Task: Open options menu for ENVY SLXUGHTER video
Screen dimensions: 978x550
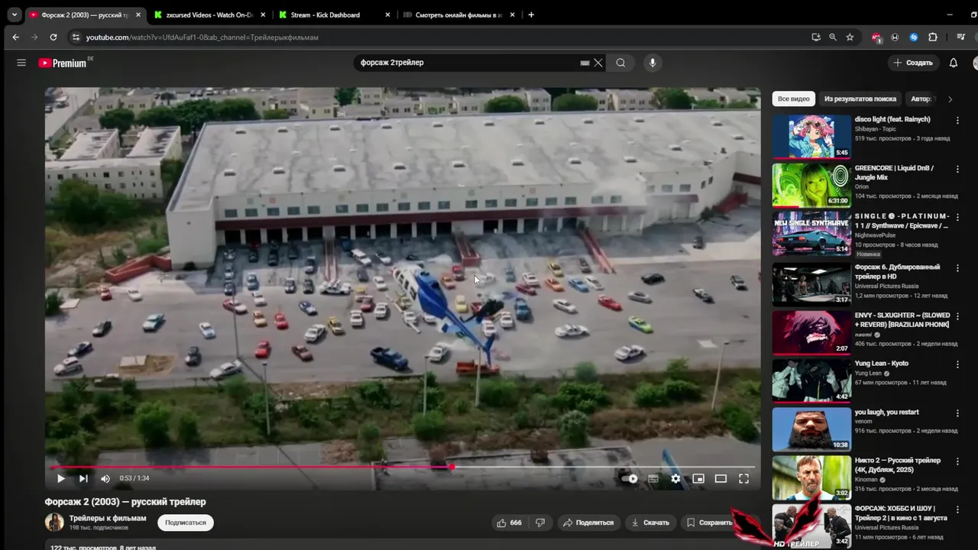Action: click(957, 316)
